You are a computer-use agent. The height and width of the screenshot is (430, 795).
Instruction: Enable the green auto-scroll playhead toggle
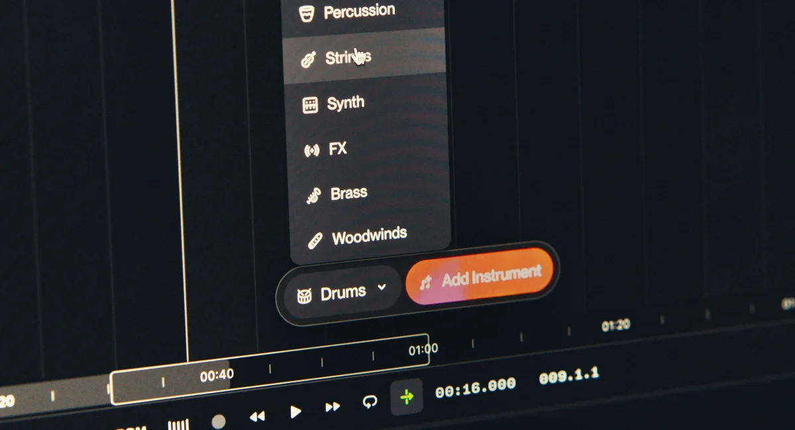point(406,398)
